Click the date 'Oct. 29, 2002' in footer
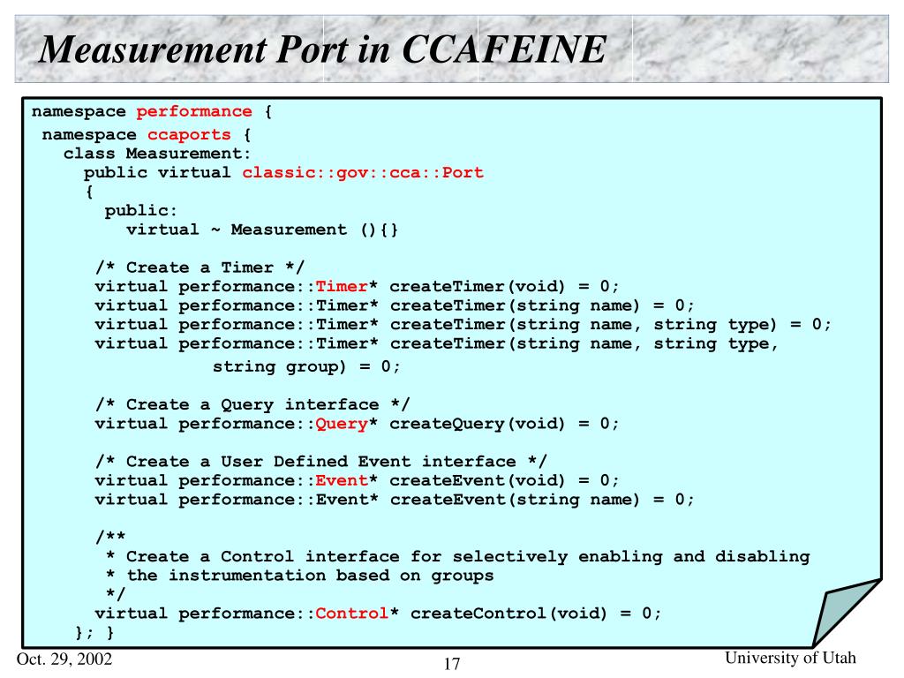Viewport: 904px width, 678px height. 64,659
